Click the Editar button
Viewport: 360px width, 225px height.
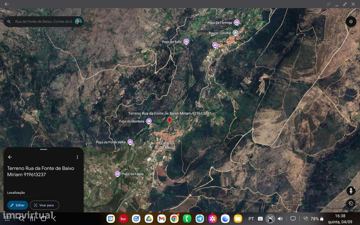(x=17, y=205)
